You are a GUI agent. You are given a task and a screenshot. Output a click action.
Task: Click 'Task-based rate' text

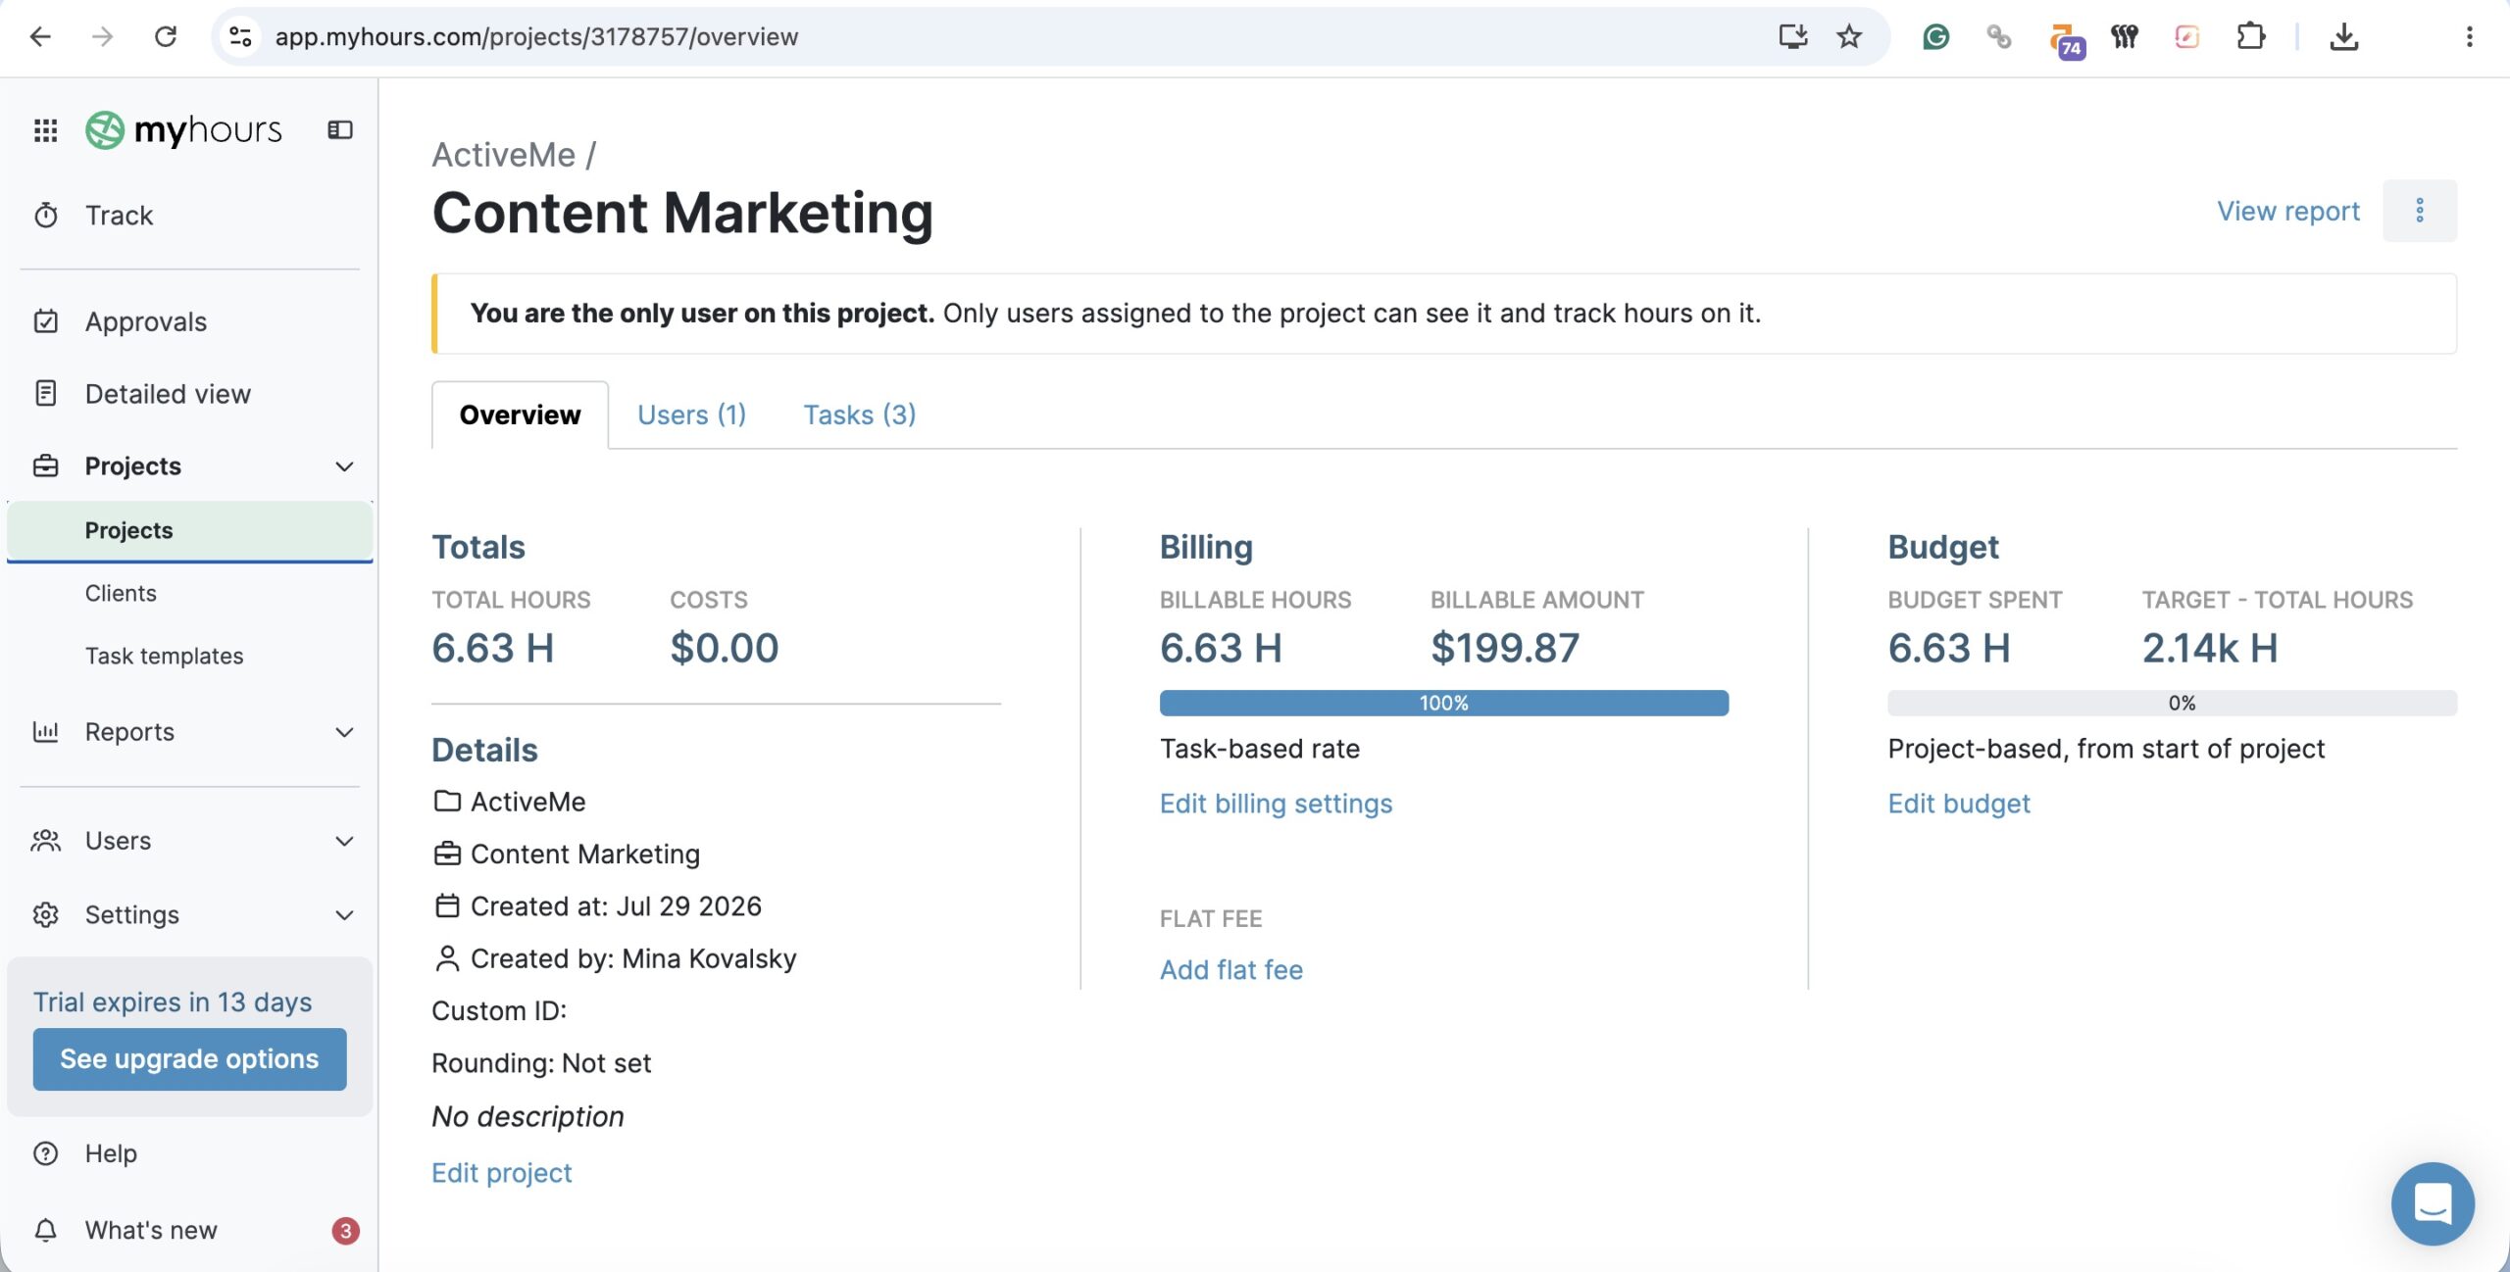point(1260,749)
